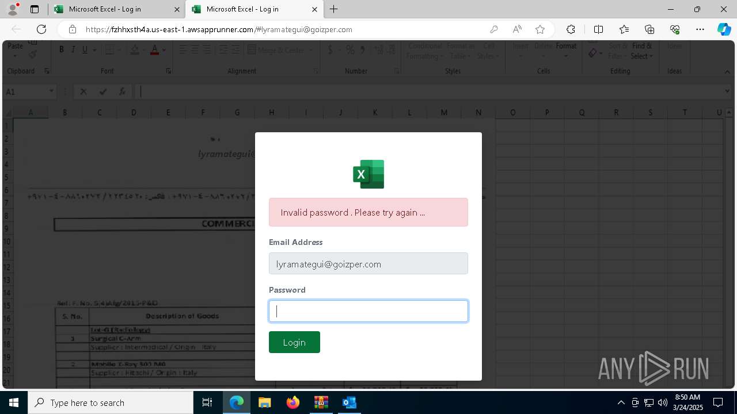Open Edge Settings and more menu
Viewport: 737px width, 414px height.
[x=700, y=29]
